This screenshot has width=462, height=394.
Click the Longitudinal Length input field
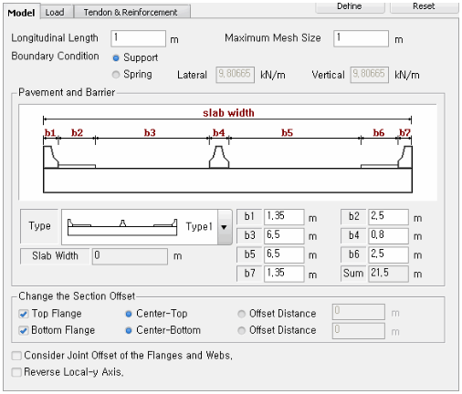(139, 38)
